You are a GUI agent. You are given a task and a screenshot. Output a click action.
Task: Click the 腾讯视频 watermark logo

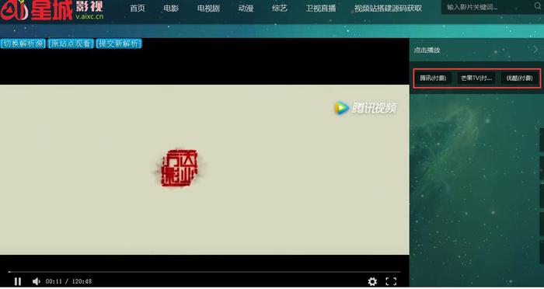point(365,108)
